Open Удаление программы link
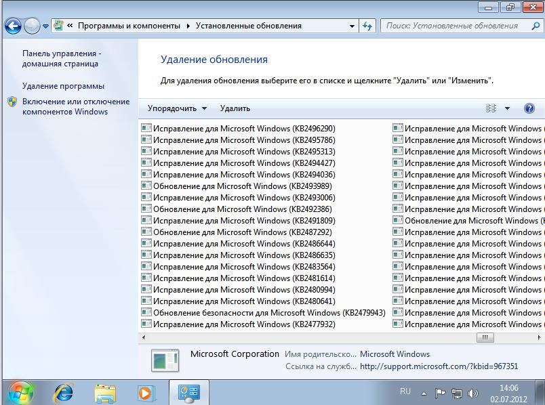Image resolution: width=545 pixels, height=405 pixels. tap(63, 86)
